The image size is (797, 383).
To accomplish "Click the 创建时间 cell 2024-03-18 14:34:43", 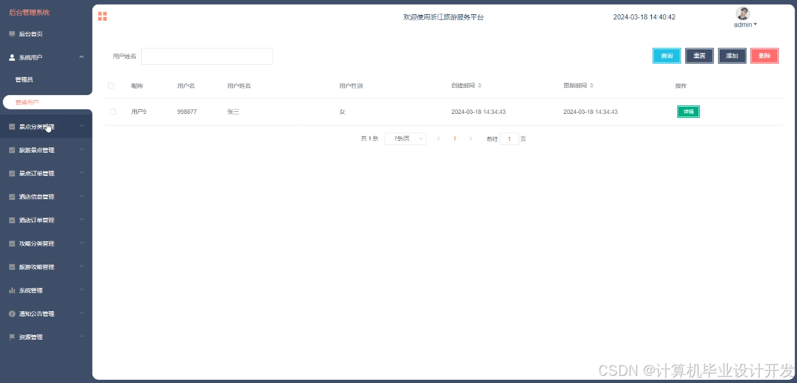I will (478, 112).
